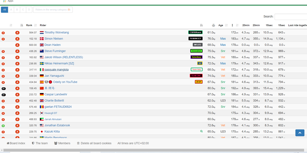Click scroll-to-top arrow button
The width and height of the screenshot is (307, 153).
click(x=300, y=133)
